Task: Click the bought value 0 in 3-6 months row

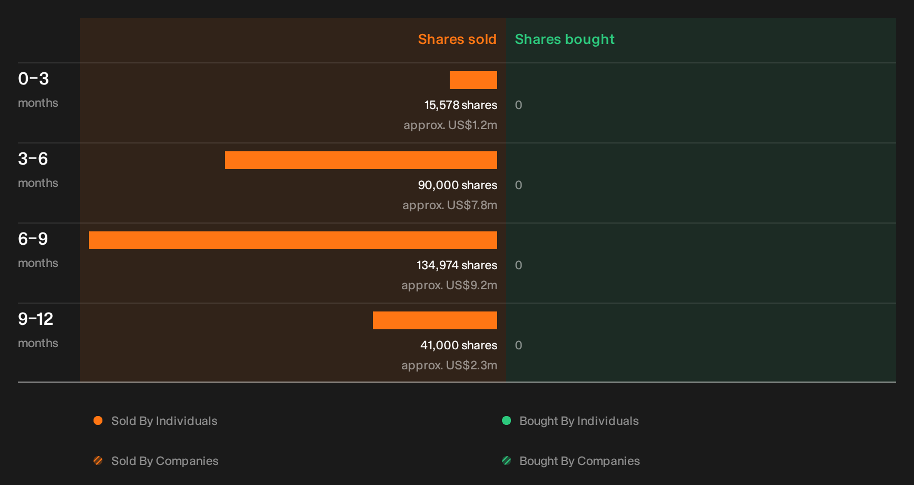Action: point(518,185)
